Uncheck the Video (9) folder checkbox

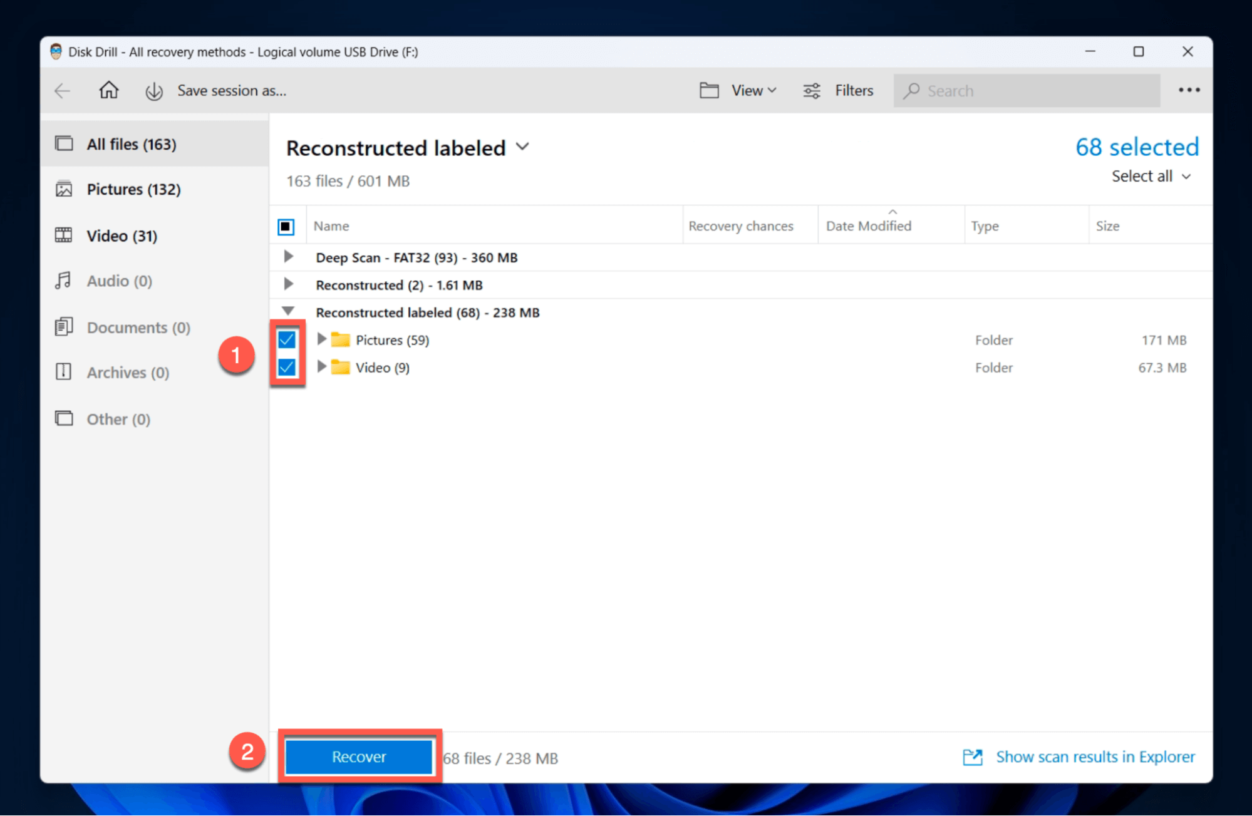coord(287,367)
